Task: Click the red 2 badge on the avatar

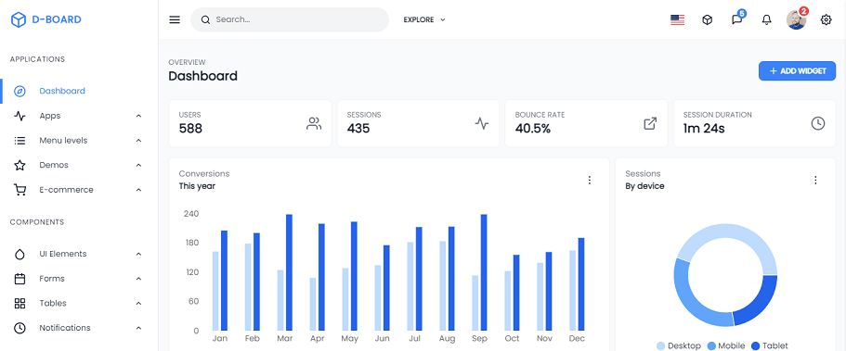Action: 804,11
